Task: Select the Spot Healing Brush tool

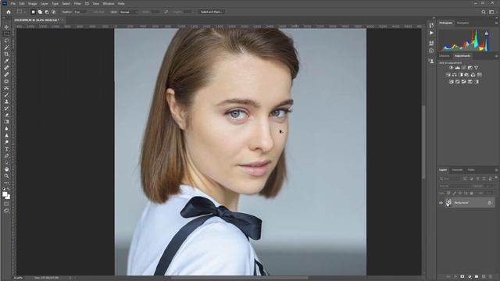Action: click(6, 68)
